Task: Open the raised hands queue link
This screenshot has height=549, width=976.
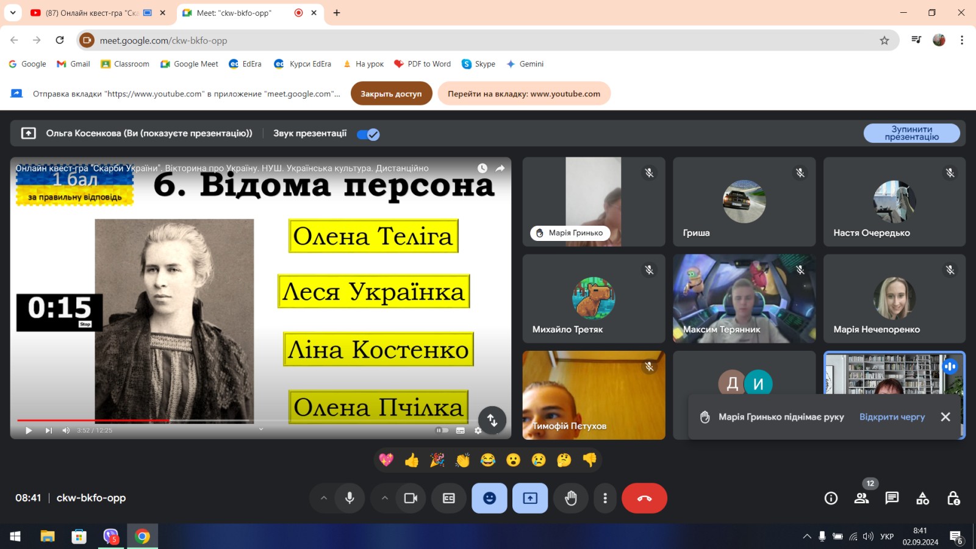Action: (892, 417)
